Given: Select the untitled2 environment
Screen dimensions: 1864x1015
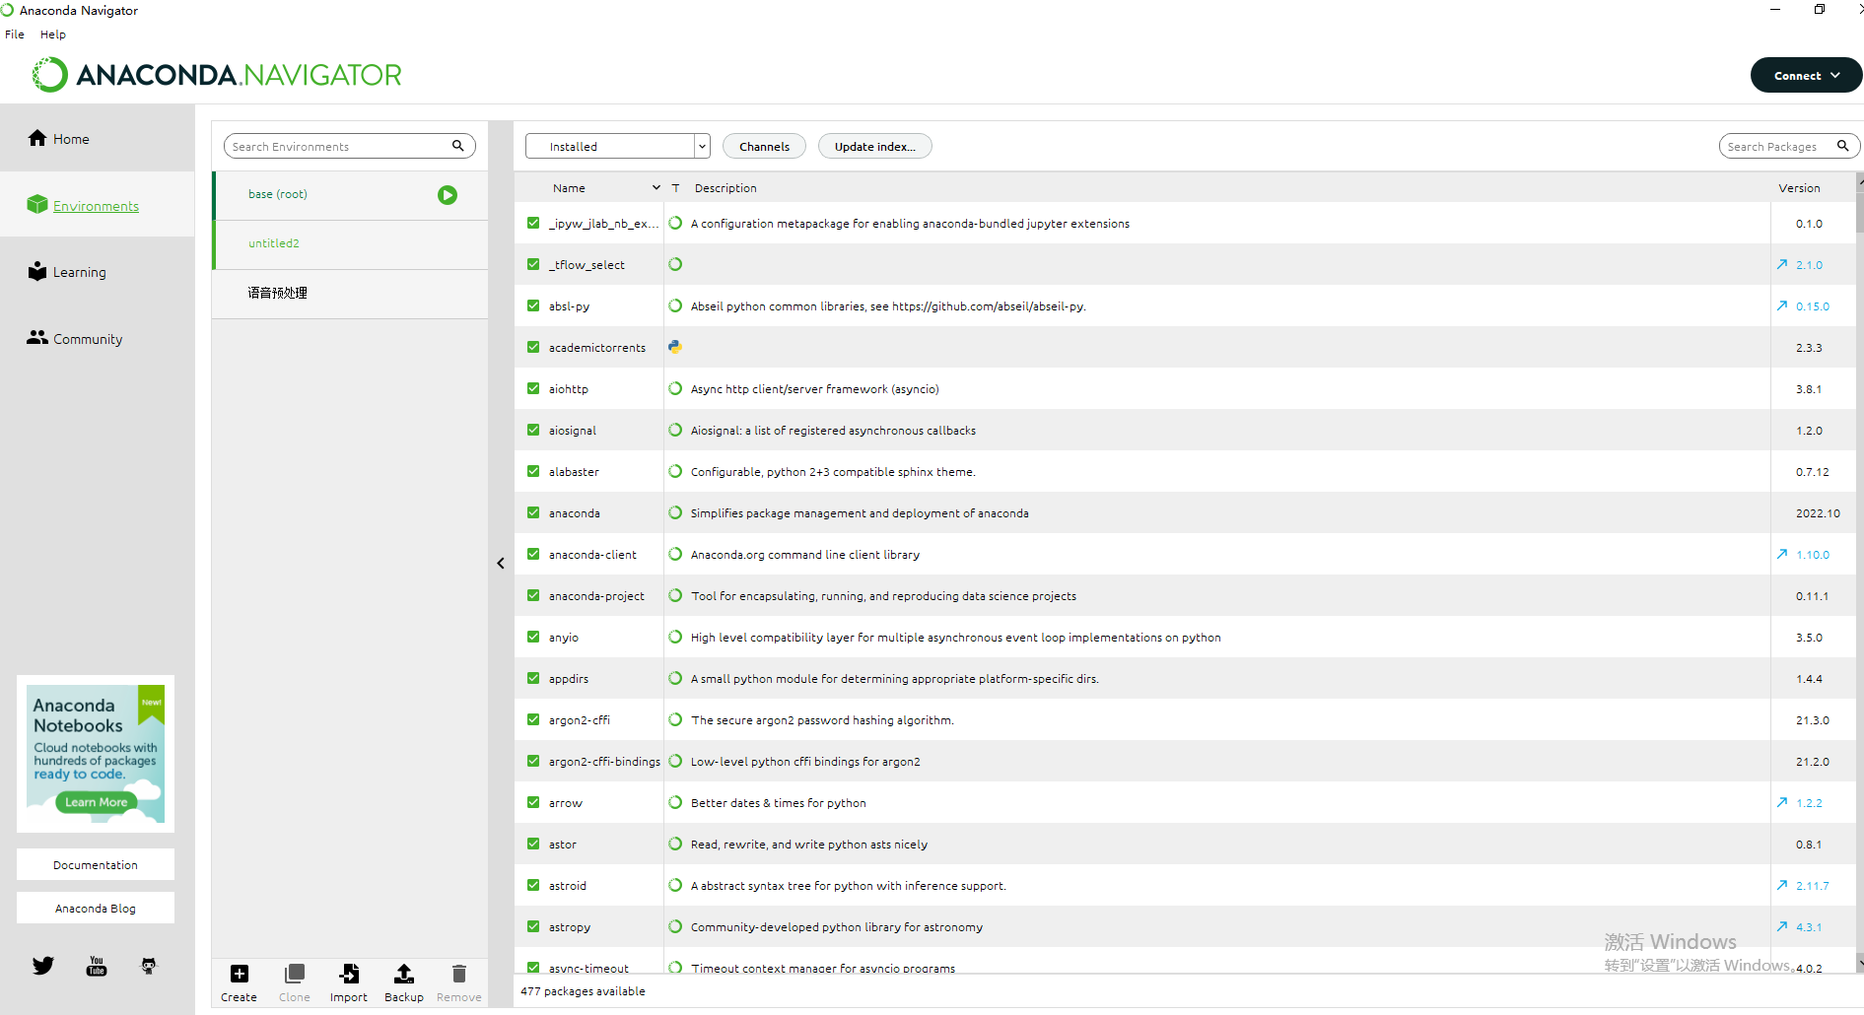Looking at the screenshot, I should click(x=350, y=244).
